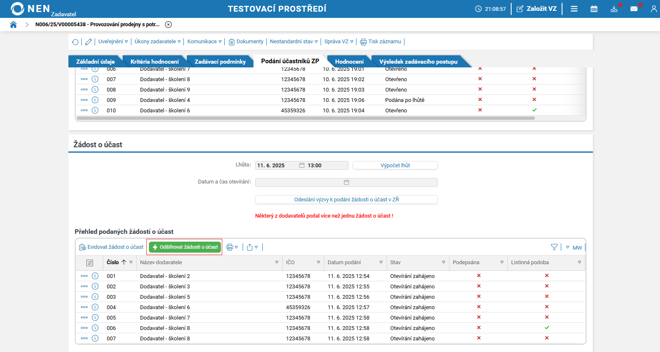This screenshot has height=352, width=660.
Task: Click the refresh icon in toolbar
Action: [75, 42]
